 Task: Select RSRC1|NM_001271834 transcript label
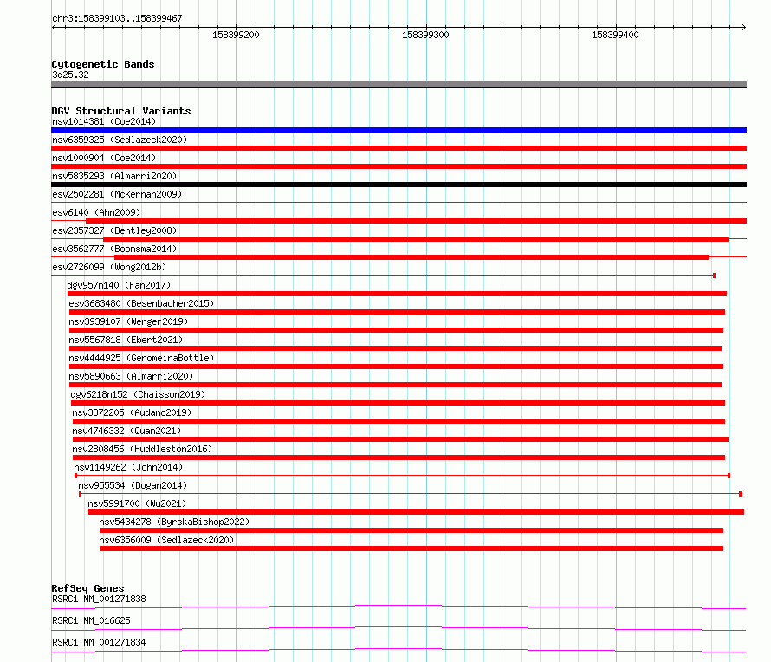pos(99,642)
